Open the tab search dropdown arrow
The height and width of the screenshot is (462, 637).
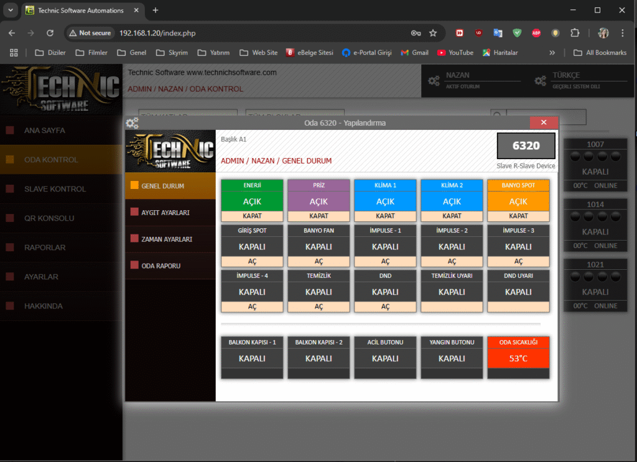pos(11,10)
